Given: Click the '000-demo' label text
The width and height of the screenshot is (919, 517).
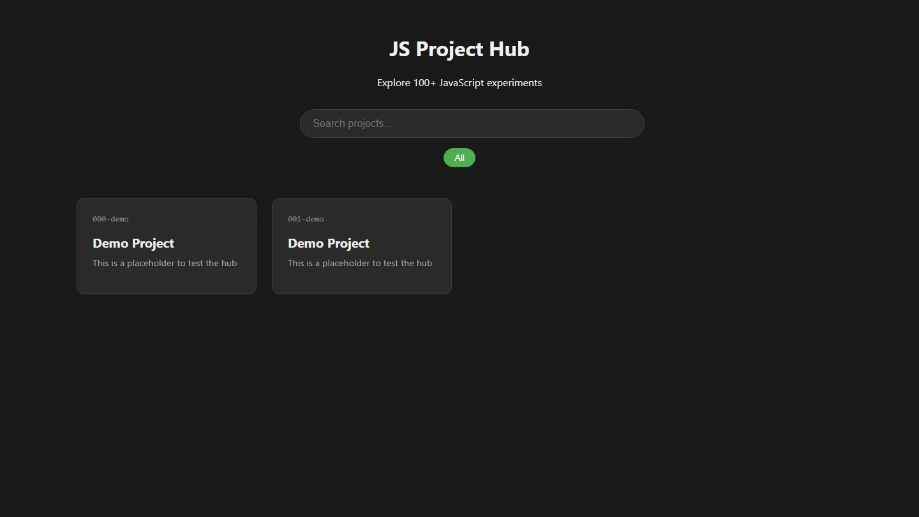Looking at the screenshot, I should click(110, 219).
